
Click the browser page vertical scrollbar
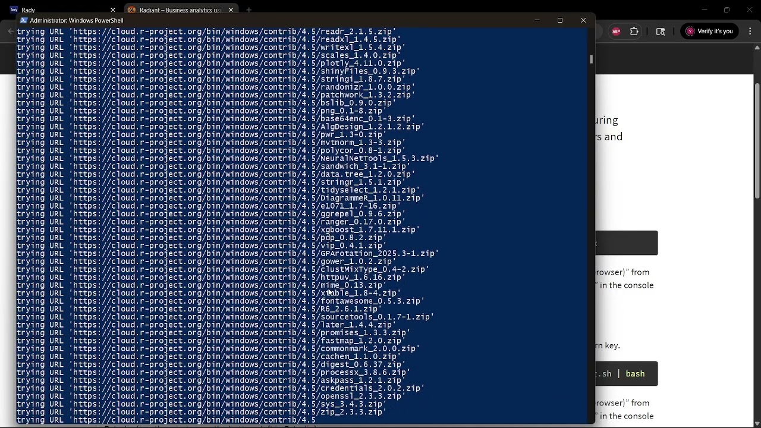tap(757, 140)
